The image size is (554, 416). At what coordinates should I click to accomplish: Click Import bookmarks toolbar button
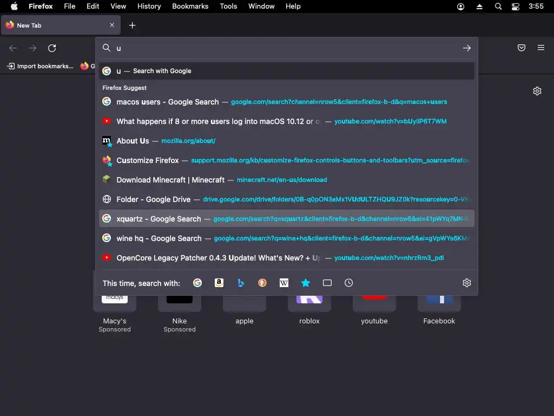coord(40,66)
